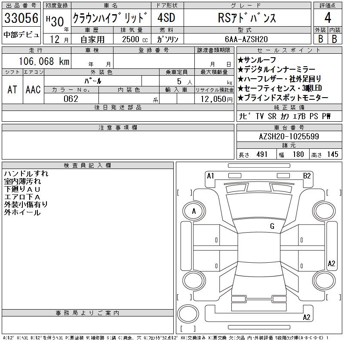Image resolution: width=344 pixels, height=344 pixels.
Task: Click the chassis number AZSH20-1025599
Action: pyautogui.click(x=289, y=136)
